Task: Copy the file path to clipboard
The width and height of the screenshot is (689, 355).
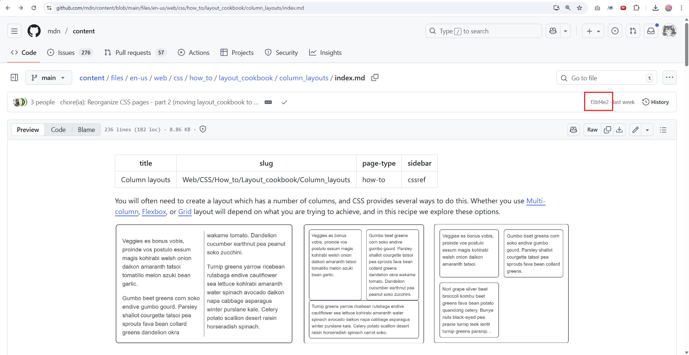Action: tap(375, 78)
